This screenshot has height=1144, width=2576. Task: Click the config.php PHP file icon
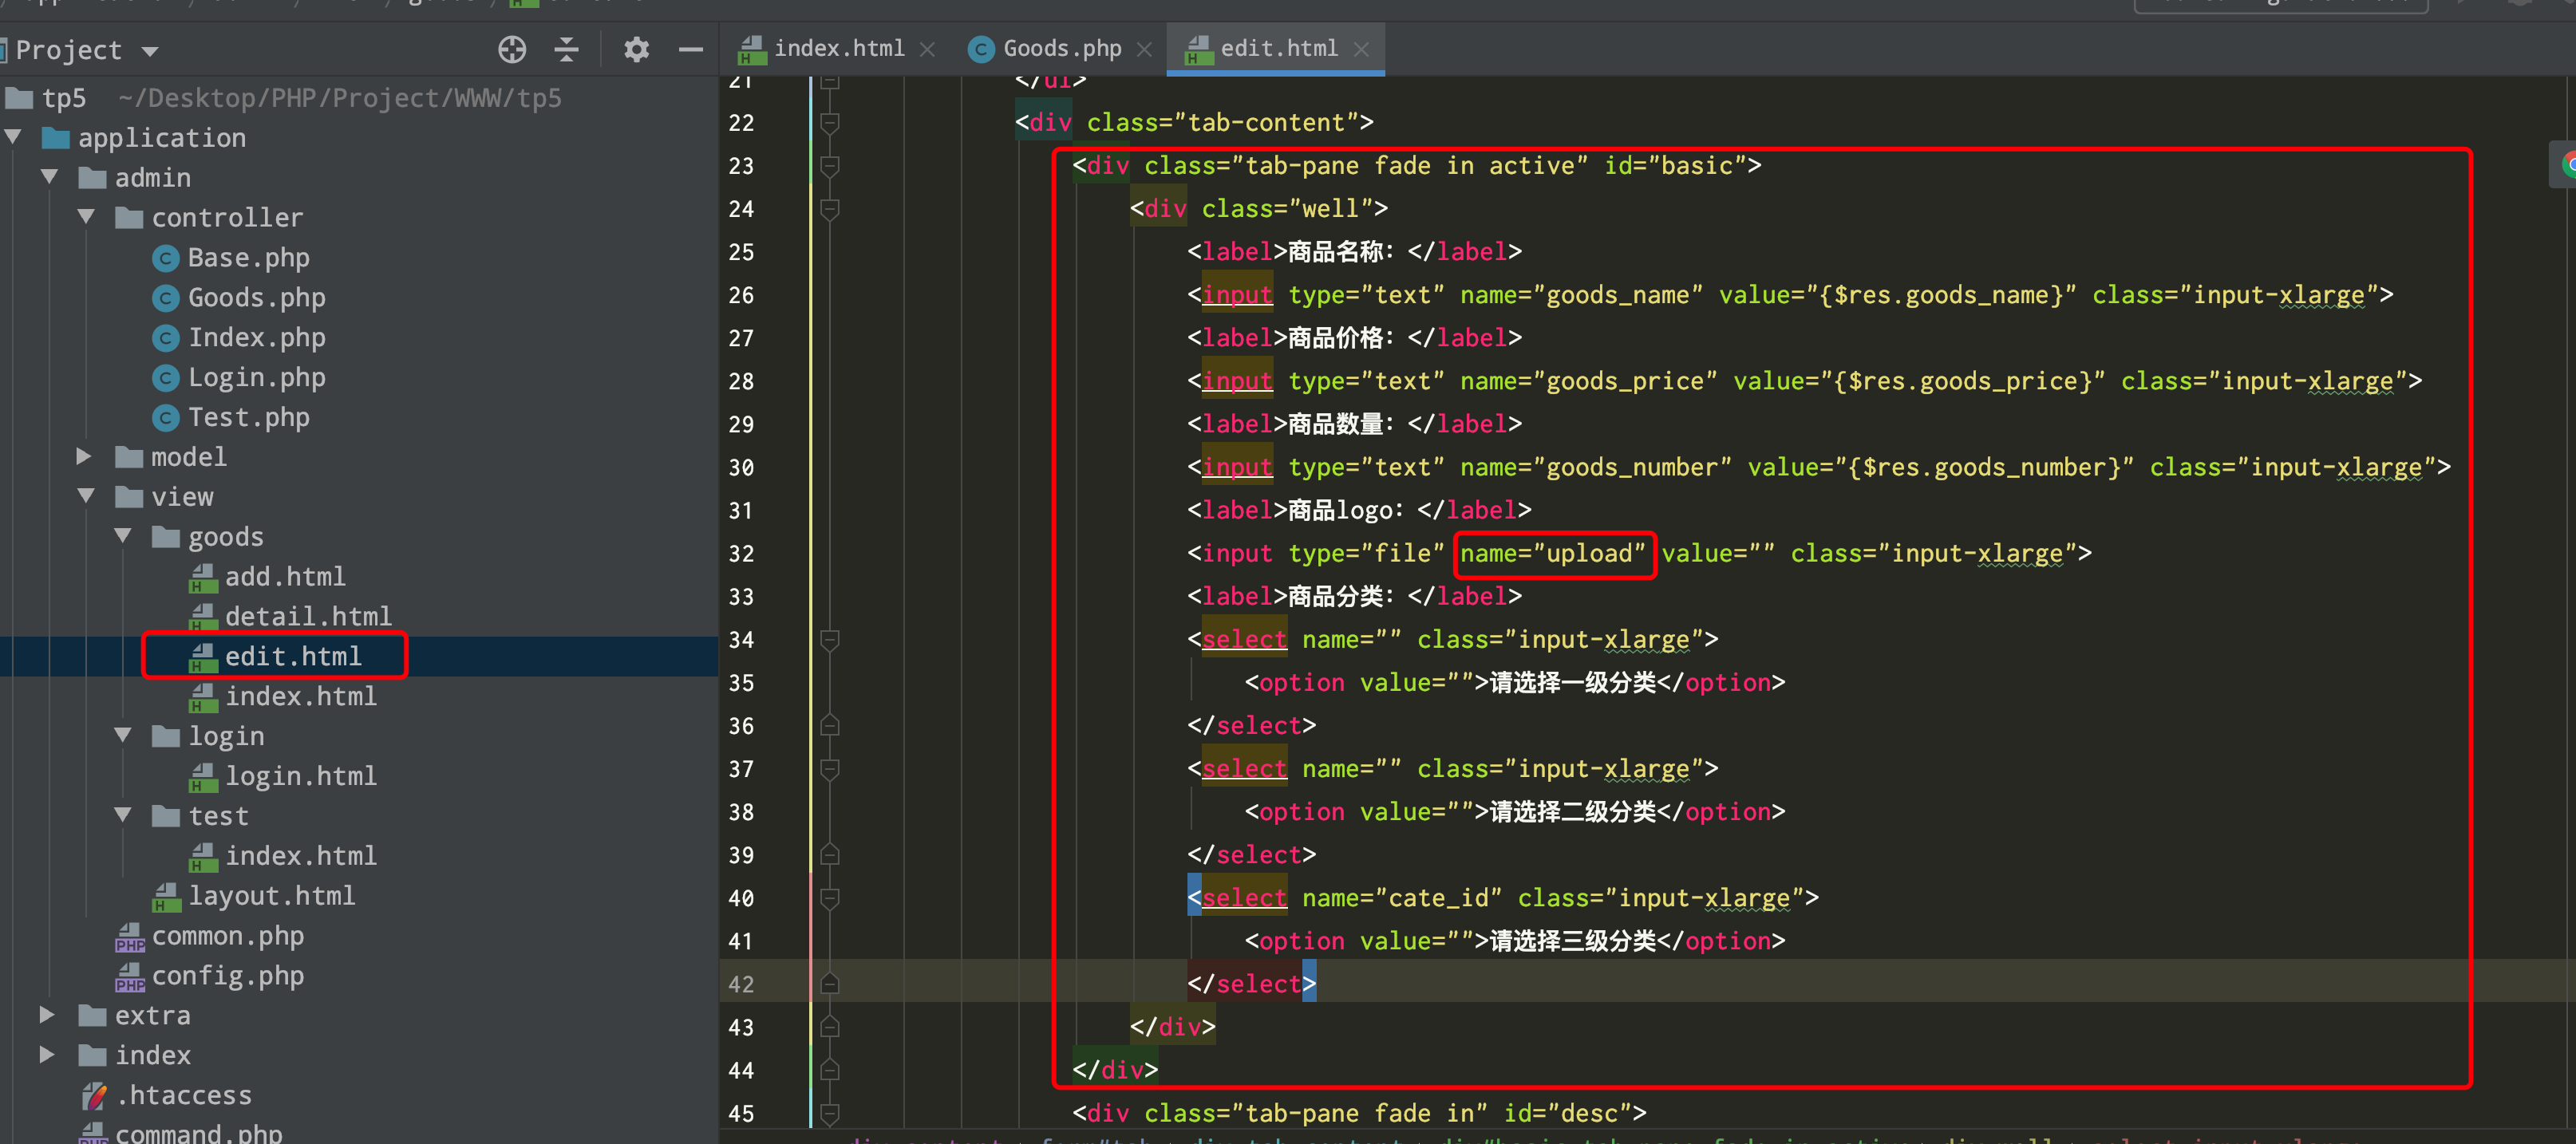tap(130, 977)
